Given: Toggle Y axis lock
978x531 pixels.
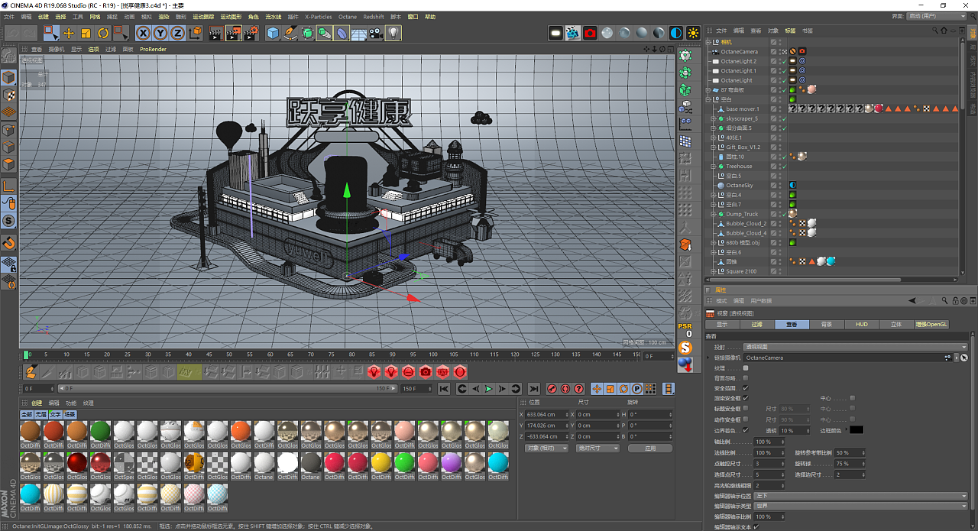Looking at the screenshot, I should [x=160, y=33].
